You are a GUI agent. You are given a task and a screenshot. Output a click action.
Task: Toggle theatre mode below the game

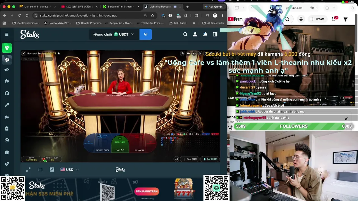tap(40, 169)
